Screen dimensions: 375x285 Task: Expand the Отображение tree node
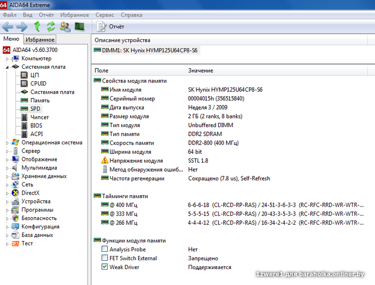[x=7, y=160]
